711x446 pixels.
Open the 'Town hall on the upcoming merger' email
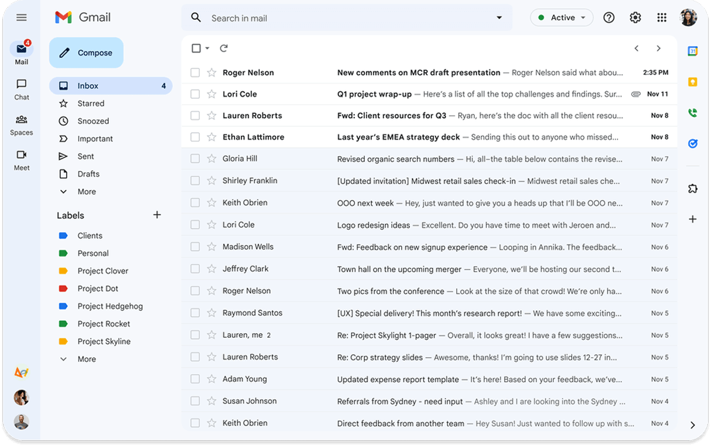tap(429, 269)
